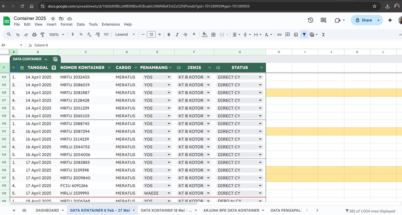
Task: Open TANGGAL column filter
Action: pyautogui.click(x=54, y=68)
